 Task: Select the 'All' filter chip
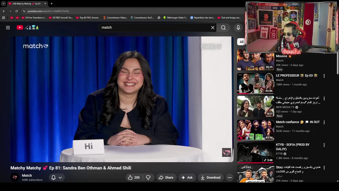(241, 42)
